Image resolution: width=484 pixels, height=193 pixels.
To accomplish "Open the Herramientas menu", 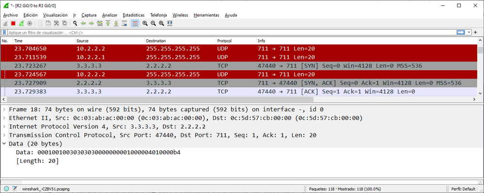I will [206, 15].
